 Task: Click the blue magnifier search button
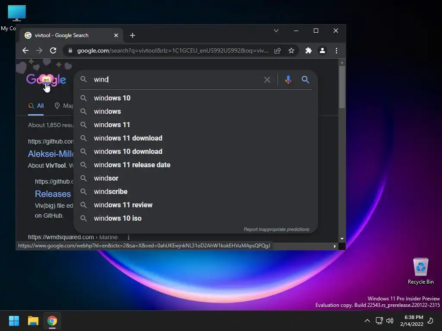(305, 80)
